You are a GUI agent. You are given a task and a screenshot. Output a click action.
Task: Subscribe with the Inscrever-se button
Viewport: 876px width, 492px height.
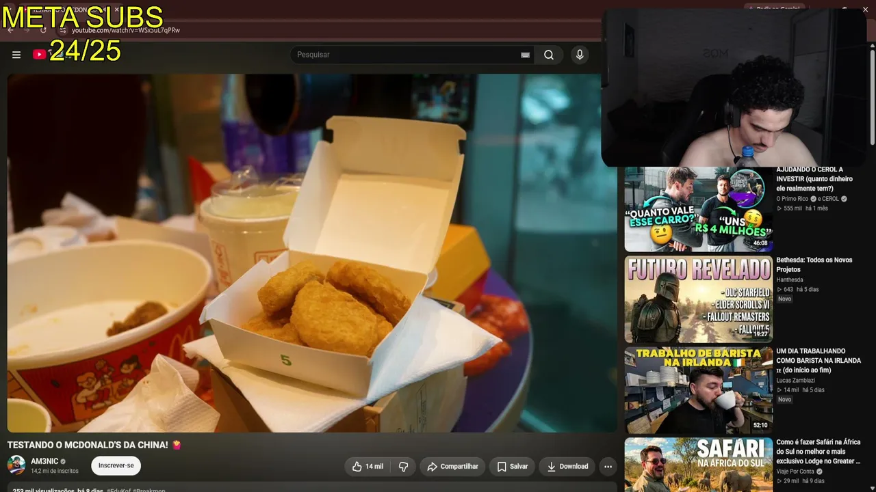coord(116,465)
